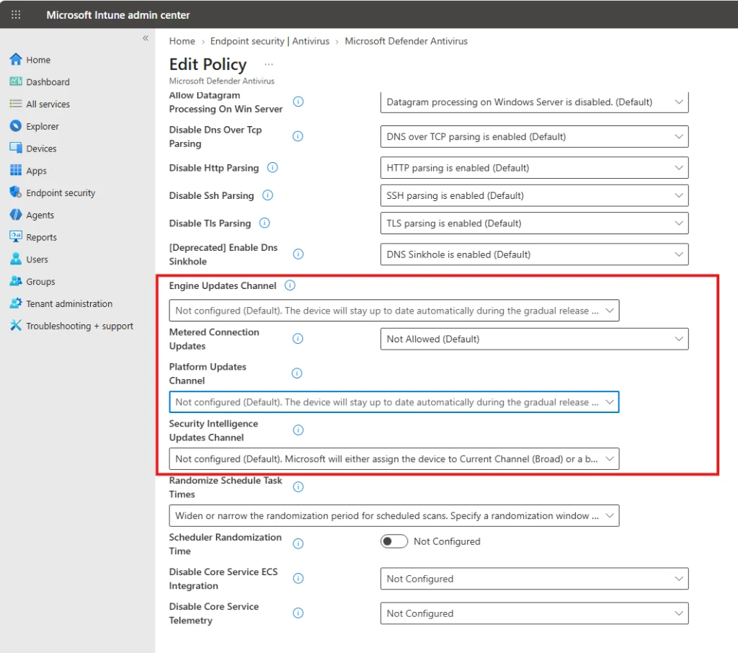
Task: Click Microsoft Defender Antivirus breadcrumb
Action: pos(406,41)
